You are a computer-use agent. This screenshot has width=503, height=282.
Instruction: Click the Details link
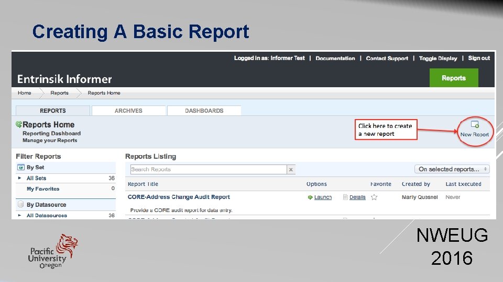click(357, 197)
